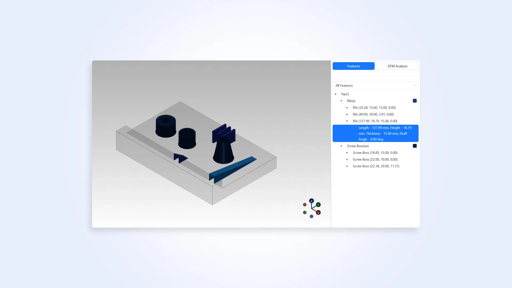Select the muted blue negative-axis dot on gizmo
Viewport: 512px width, 288px height.
pos(311,217)
